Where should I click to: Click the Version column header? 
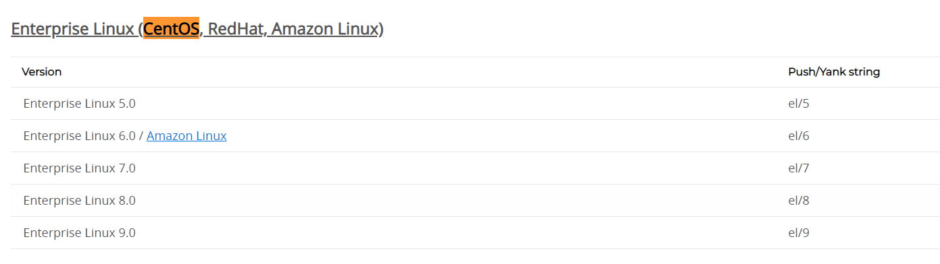coord(42,71)
